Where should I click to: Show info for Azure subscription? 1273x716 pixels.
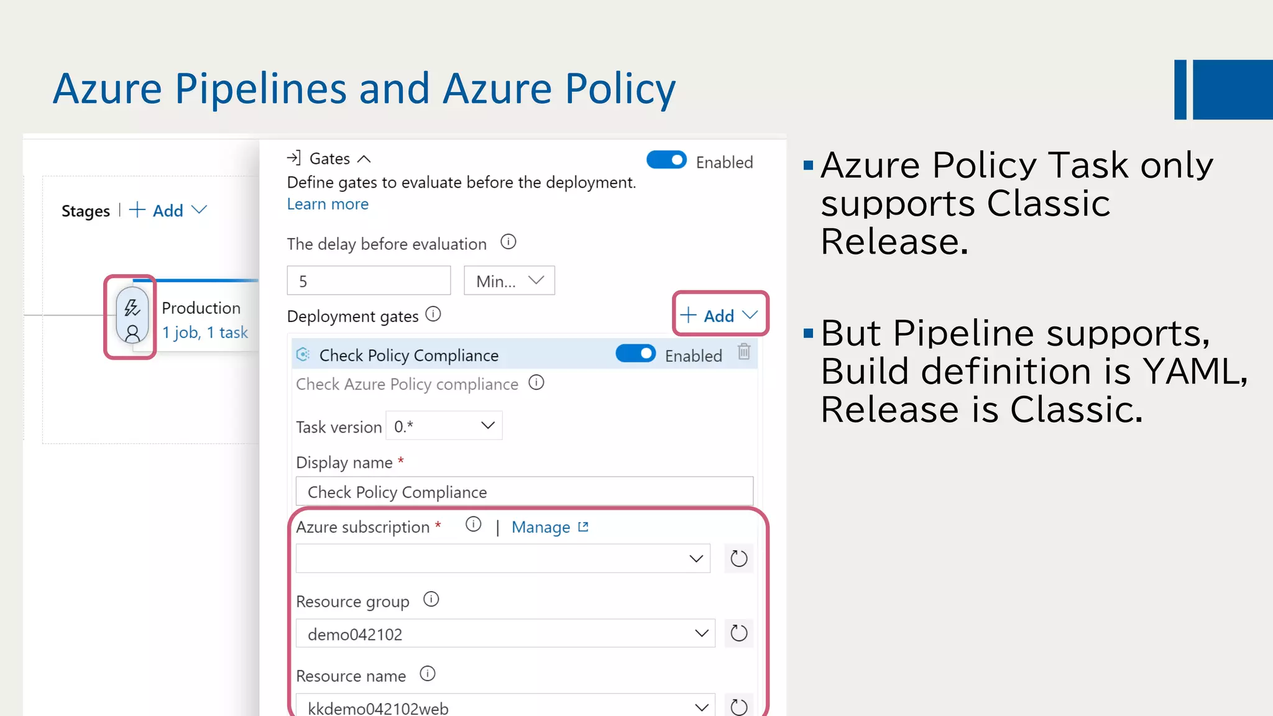coord(474,525)
